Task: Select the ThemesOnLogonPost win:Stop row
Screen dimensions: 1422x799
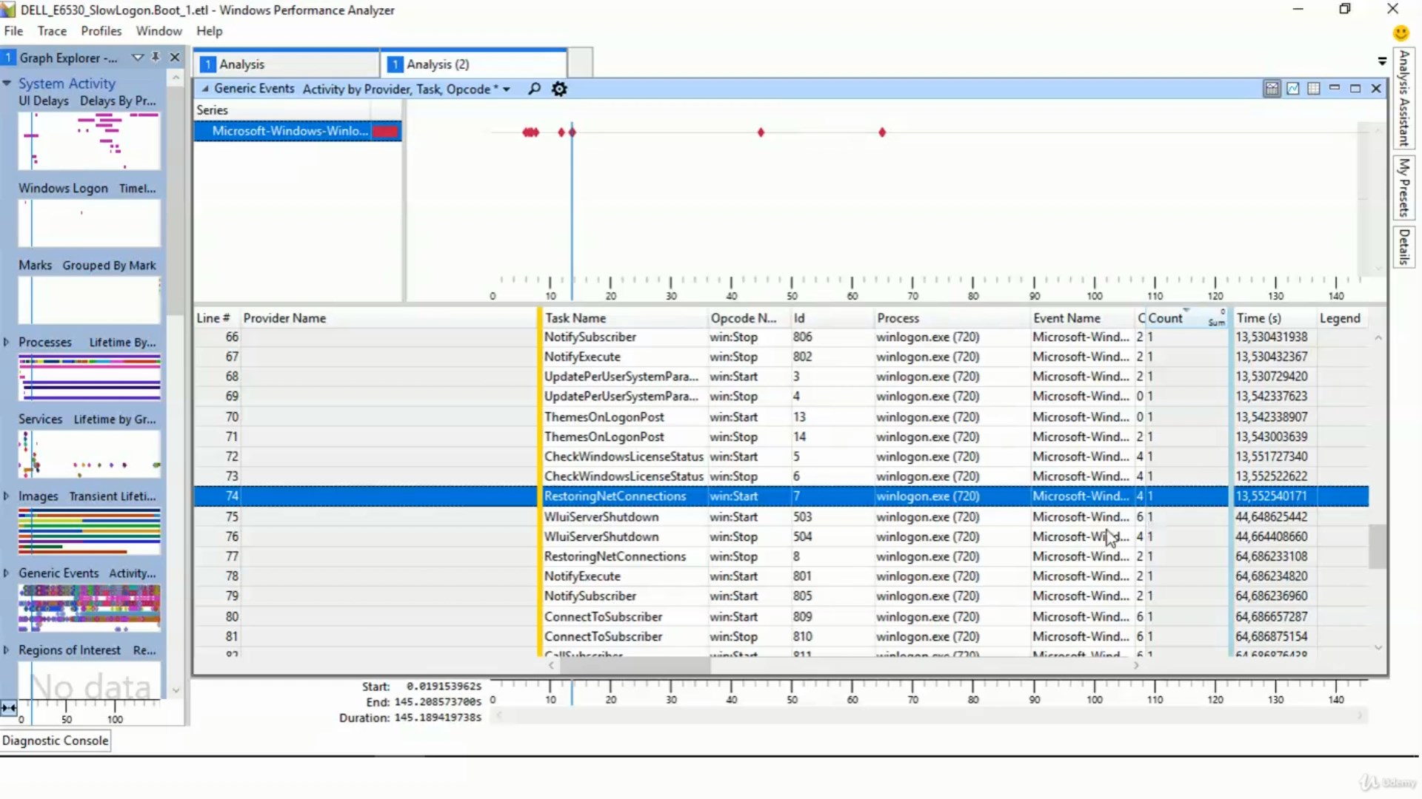Action: click(x=781, y=436)
